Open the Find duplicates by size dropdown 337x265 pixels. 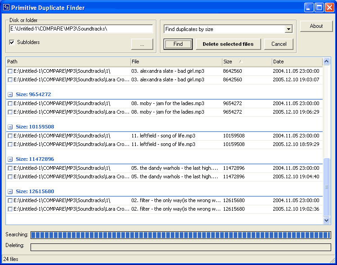[288, 29]
